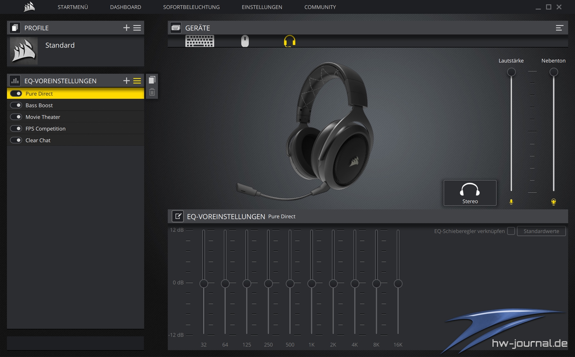Click the Standard profile Corsair thumbnail
The image size is (575, 357).
[x=24, y=51]
